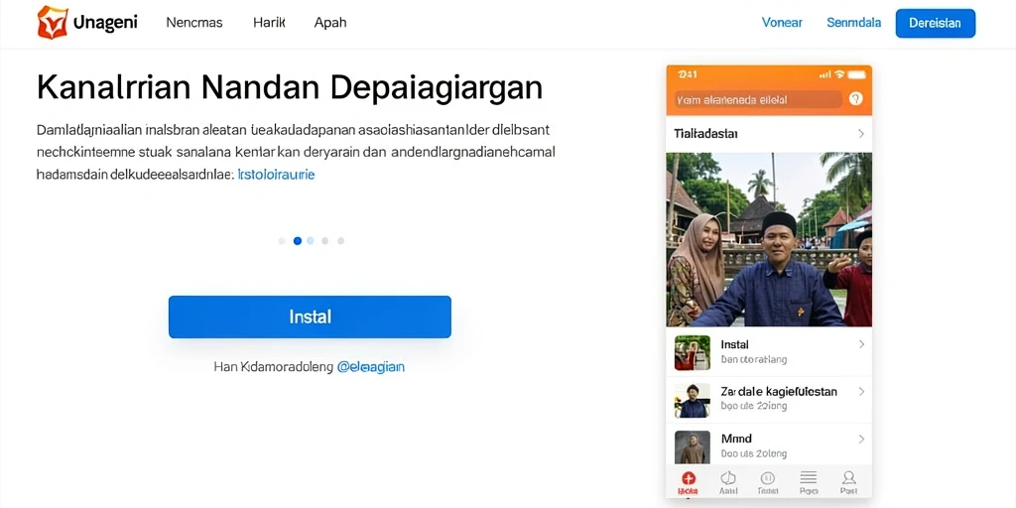Open the @eleagian link below the Instal button
Viewport: 1016px width, 508px height.
tap(371, 367)
